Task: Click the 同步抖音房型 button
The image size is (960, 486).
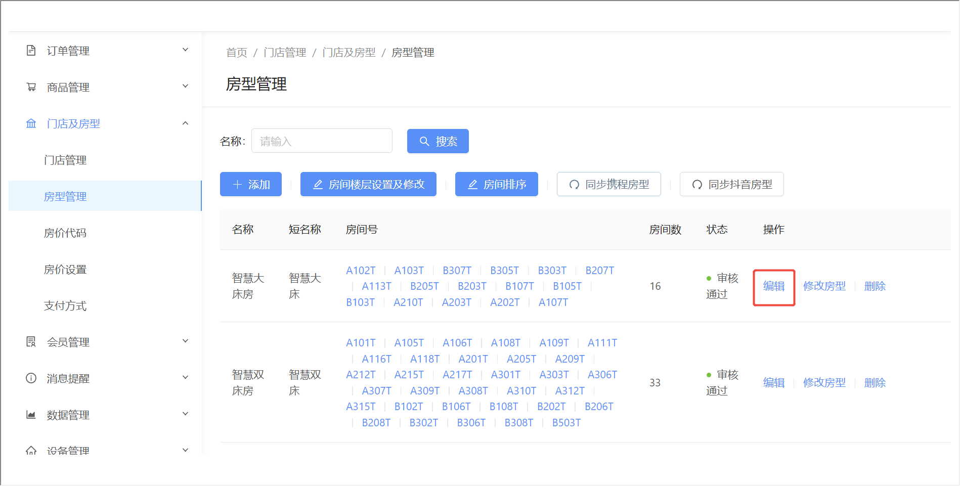Action: 732,184
